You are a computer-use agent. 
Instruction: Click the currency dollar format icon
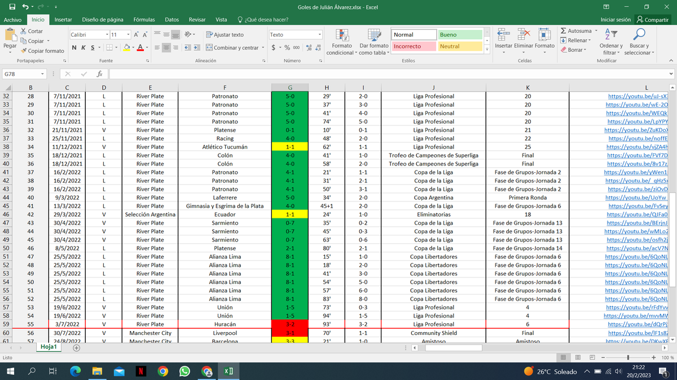point(274,48)
